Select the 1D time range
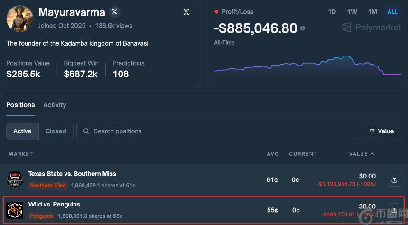 [x=332, y=12]
